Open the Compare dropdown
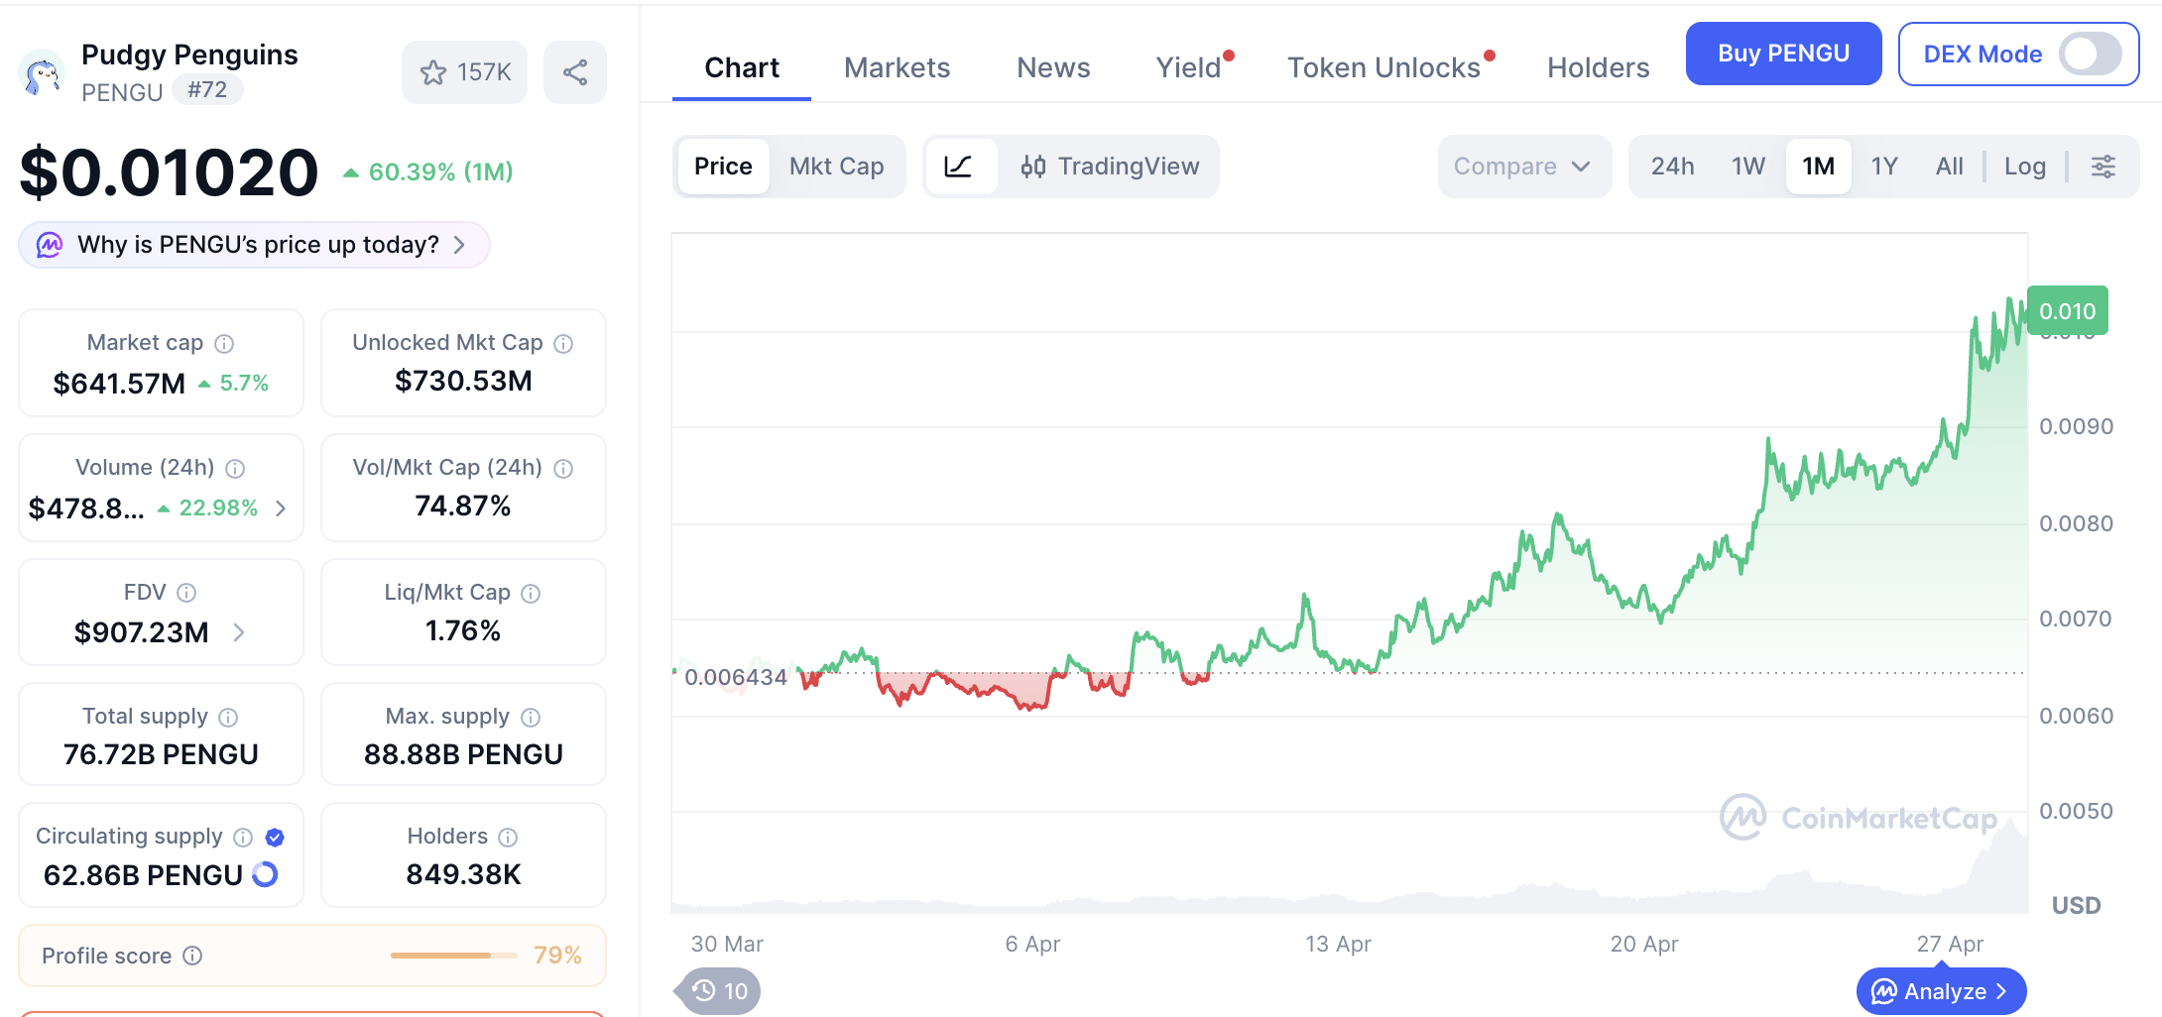Viewport: 2162px width, 1017px height. pos(1524,167)
